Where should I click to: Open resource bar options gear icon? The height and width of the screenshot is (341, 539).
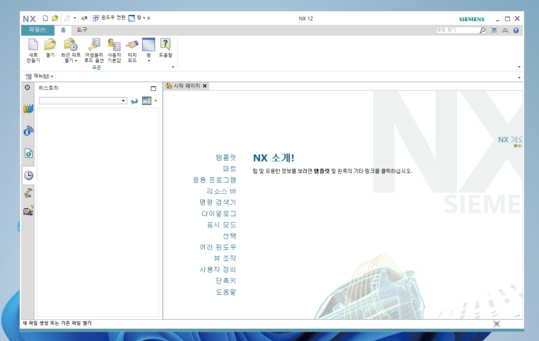point(27,88)
